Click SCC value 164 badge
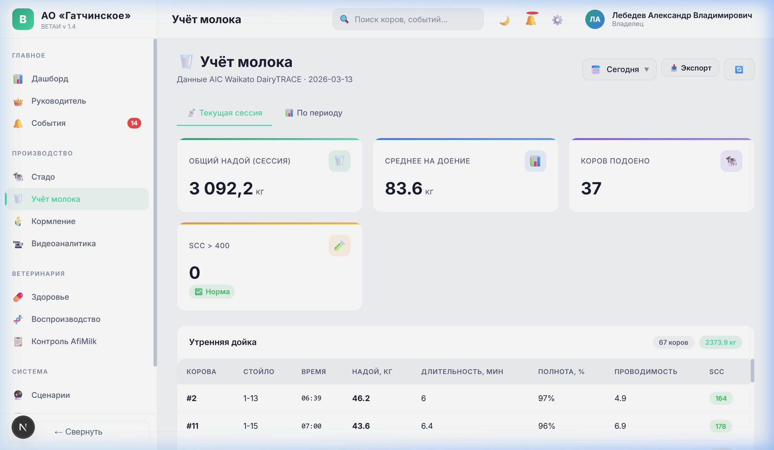Image resolution: width=774 pixels, height=450 pixels. pyautogui.click(x=721, y=398)
